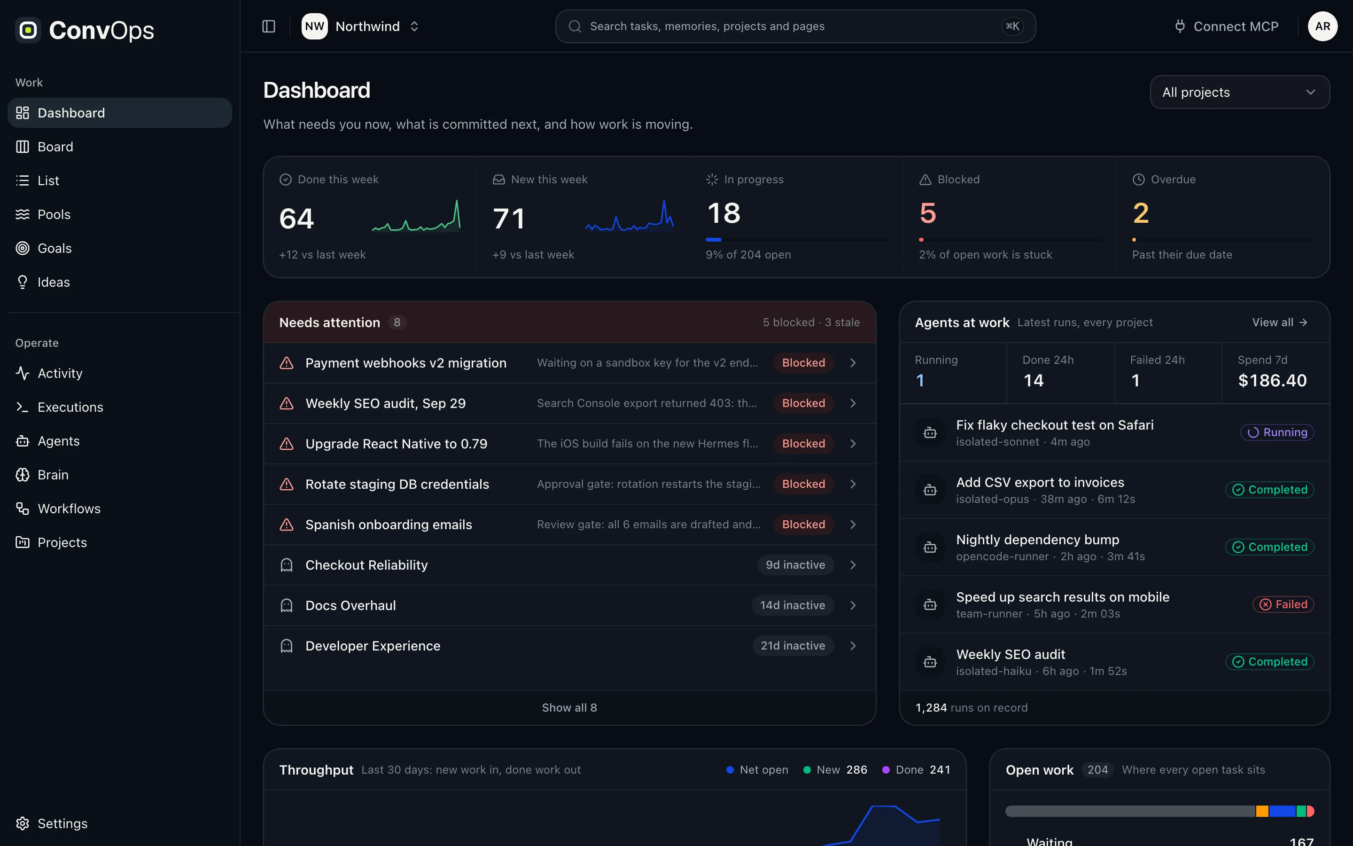Click the ghost icon beside Checkout Reliability
1353x846 pixels.
click(x=286, y=565)
